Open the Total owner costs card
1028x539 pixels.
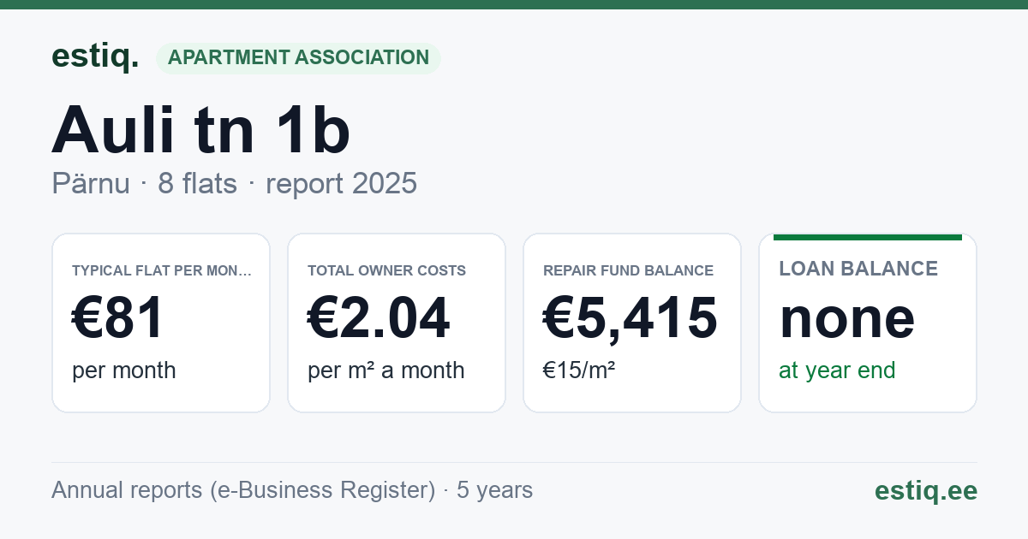[397, 323]
